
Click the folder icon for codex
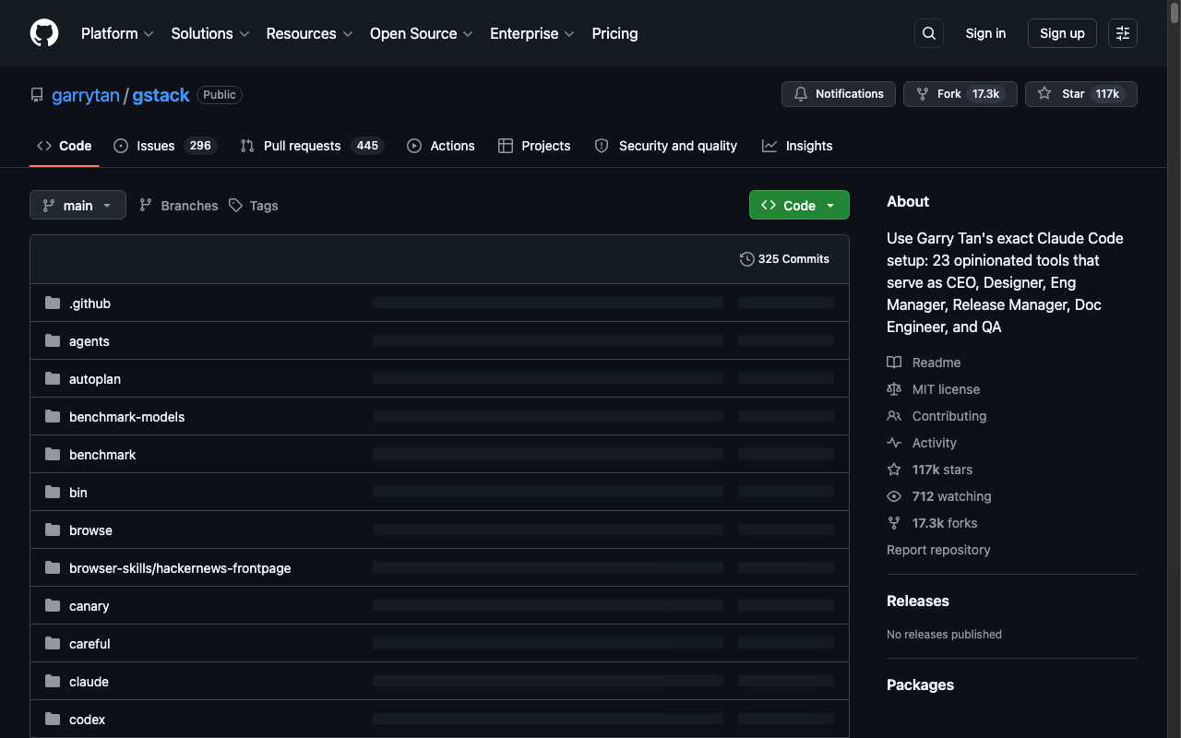(53, 720)
